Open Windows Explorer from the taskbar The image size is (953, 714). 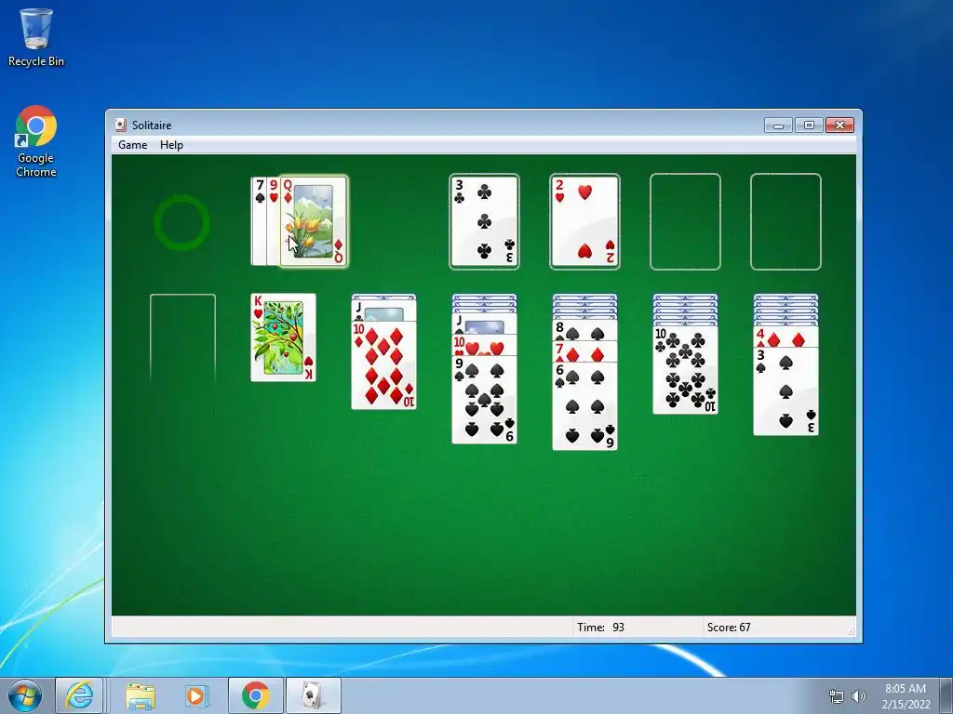(141, 695)
